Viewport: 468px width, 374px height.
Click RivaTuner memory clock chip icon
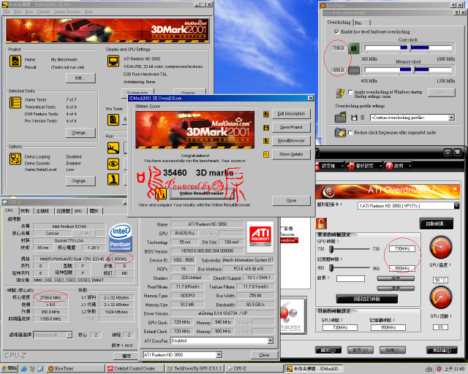pos(354,70)
